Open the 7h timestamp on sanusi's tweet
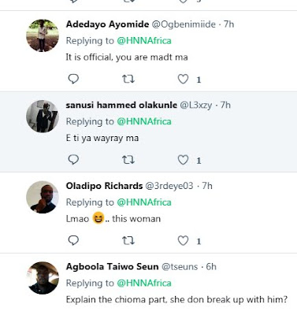This screenshot has width=297, height=315. coord(225,105)
